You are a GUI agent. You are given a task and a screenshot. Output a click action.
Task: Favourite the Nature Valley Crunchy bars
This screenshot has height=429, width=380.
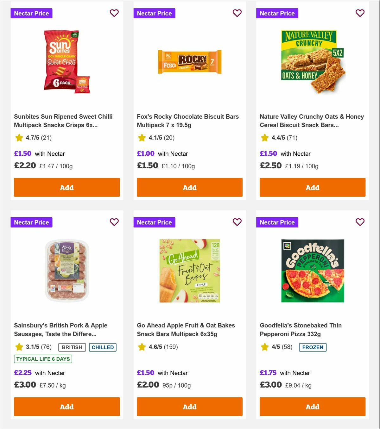coord(360,13)
